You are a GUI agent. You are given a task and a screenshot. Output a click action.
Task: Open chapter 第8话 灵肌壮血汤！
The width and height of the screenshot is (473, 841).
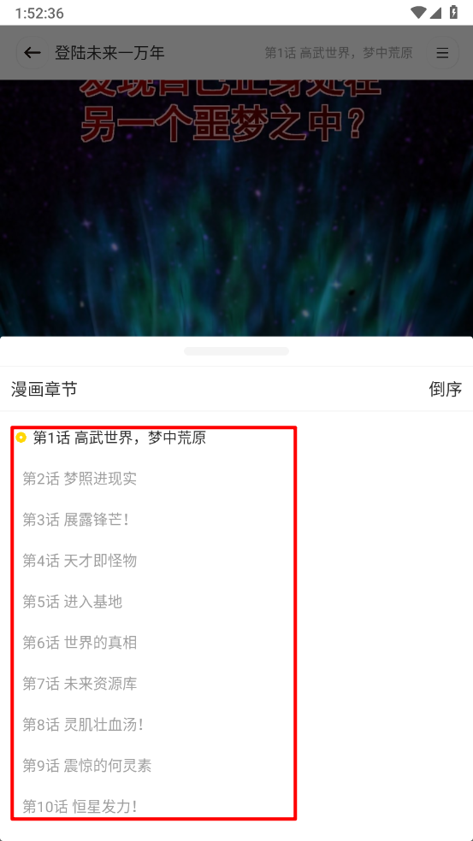coord(83,725)
